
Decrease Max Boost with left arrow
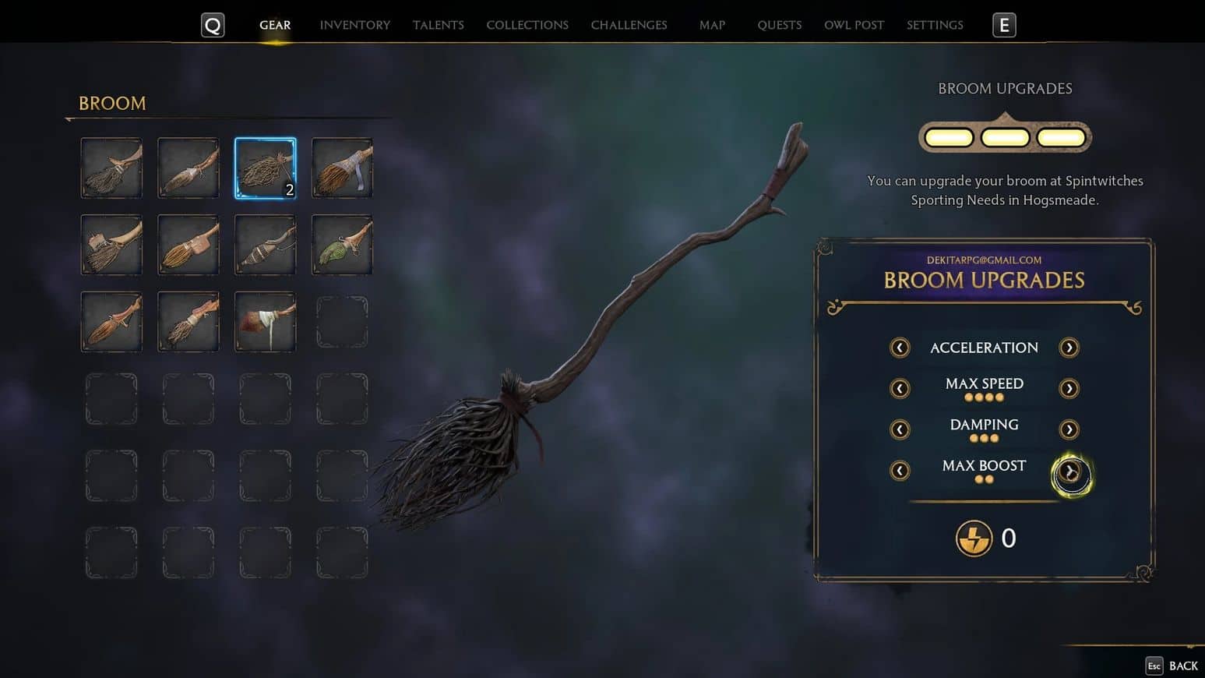point(900,470)
